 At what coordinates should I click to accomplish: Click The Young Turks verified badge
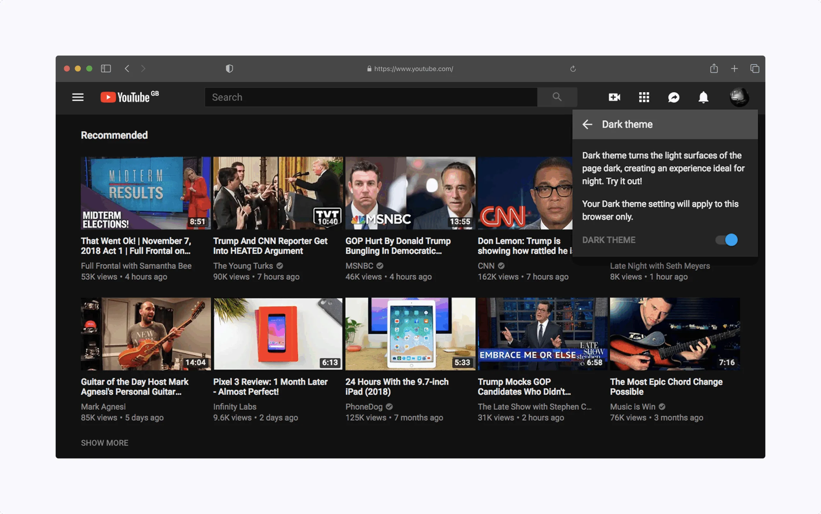(x=279, y=266)
